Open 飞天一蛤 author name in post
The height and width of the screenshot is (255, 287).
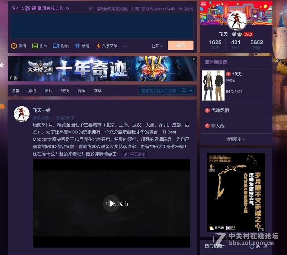(x=42, y=110)
